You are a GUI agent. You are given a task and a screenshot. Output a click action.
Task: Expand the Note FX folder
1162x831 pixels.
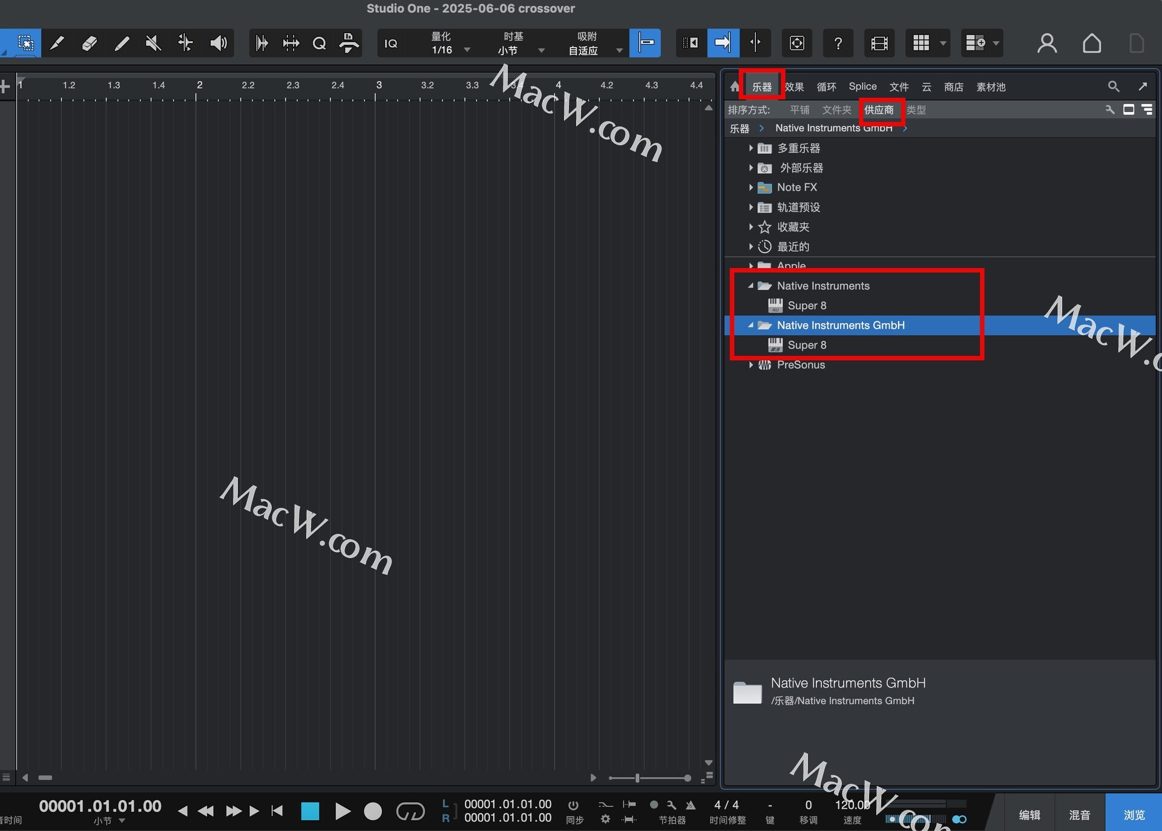(751, 187)
